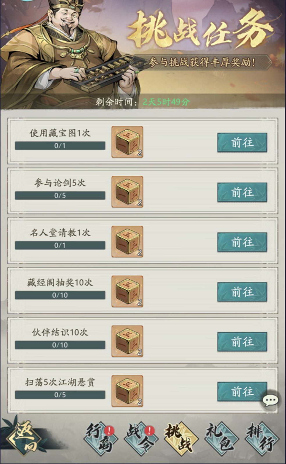
Task: Tap dice reward icon for 扫荡5次江湖悬赏
Action: tap(127, 391)
